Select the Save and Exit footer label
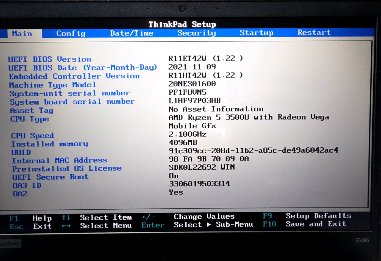 coord(316,224)
